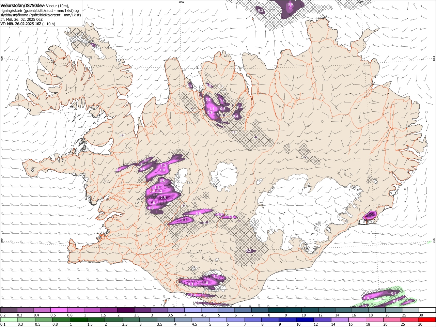Image resolution: width=436 pixels, height=327 pixels.
Task: Click the 2.5 snowfall value on the map
Action: point(163,198)
